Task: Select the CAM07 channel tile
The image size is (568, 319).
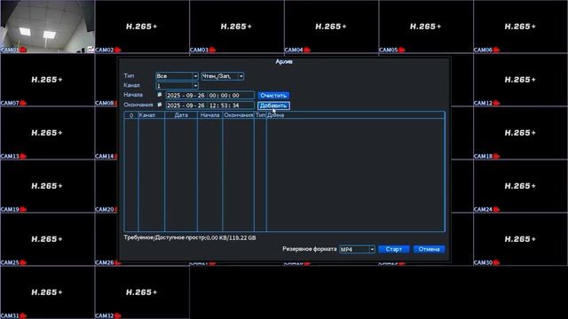Action: [47, 80]
